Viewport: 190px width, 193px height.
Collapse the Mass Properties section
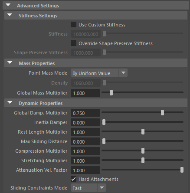click(10, 63)
